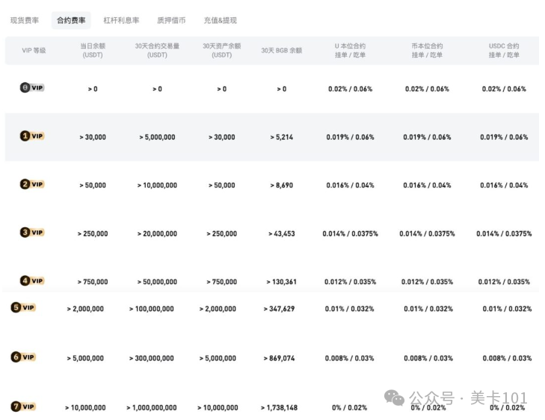Click the > 2,000,000 daily balance in VIP 5 row

85,309
